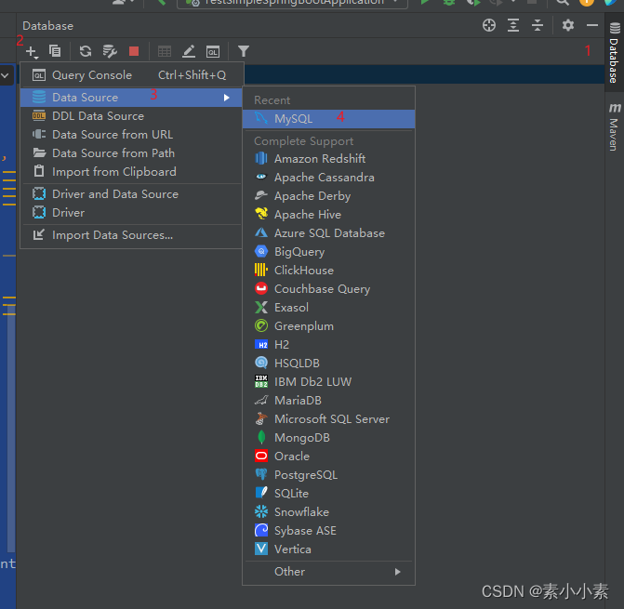Click the Expand All icon in Database header
This screenshot has width=624, height=609.
513,25
